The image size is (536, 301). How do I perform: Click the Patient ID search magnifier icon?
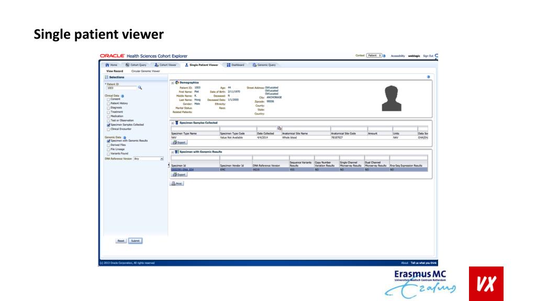pyautogui.click(x=140, y=88)
